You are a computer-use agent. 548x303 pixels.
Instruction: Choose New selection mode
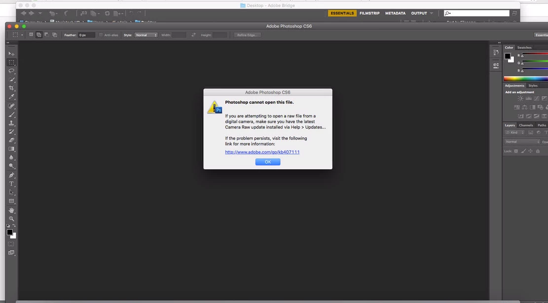[x=31, y=35]
